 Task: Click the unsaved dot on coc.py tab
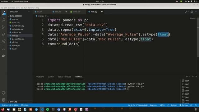[x=66, y=12]
